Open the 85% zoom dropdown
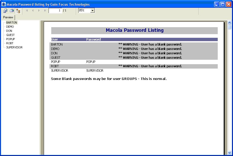Screen dimensions: 233x156 92,11
